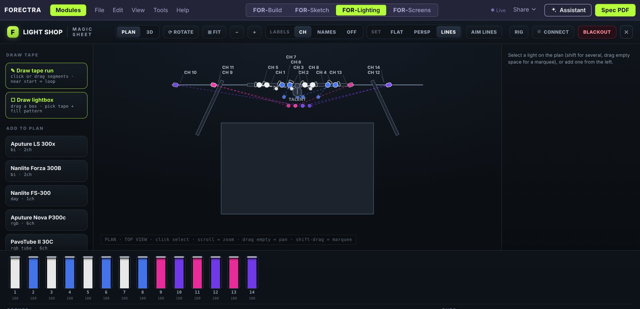This screenshot has height=309, width=640.
Task: Fit the plan to view
Action: click(x=214, y=32)
